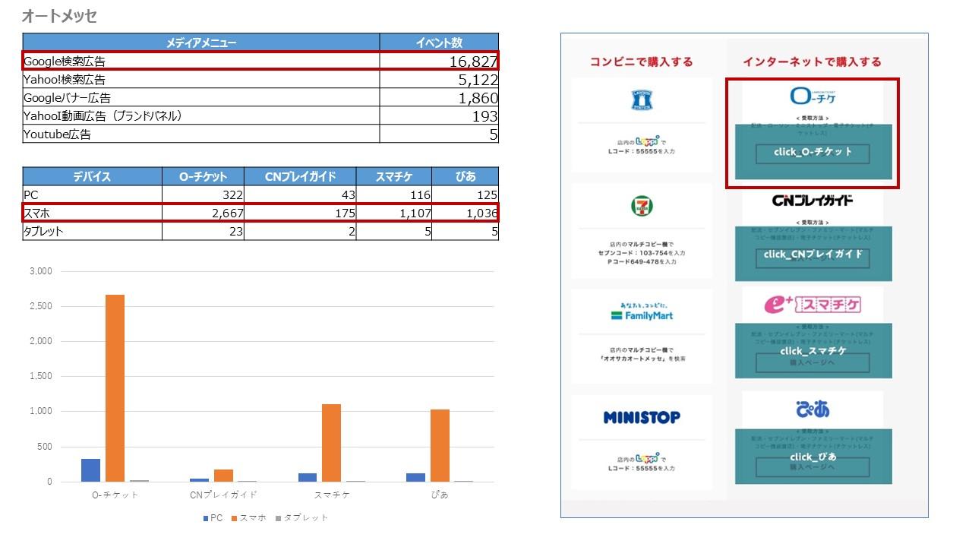Screen dimensions: 972x547
Task: Click the tall orange O-チケット chart bar
Action: pos(115,387)
